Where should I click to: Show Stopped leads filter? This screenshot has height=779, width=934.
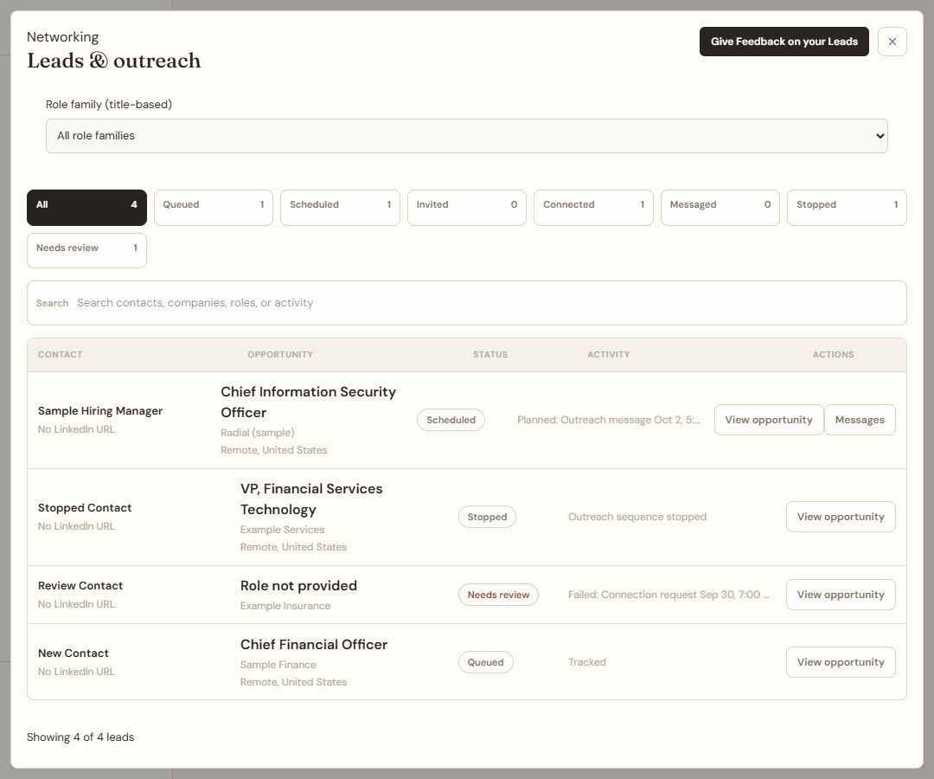click(x=847, y=208)
